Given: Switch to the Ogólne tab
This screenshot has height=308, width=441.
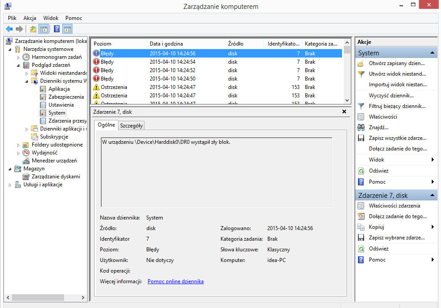Looking at the screenshot, I should pos(106,125).
